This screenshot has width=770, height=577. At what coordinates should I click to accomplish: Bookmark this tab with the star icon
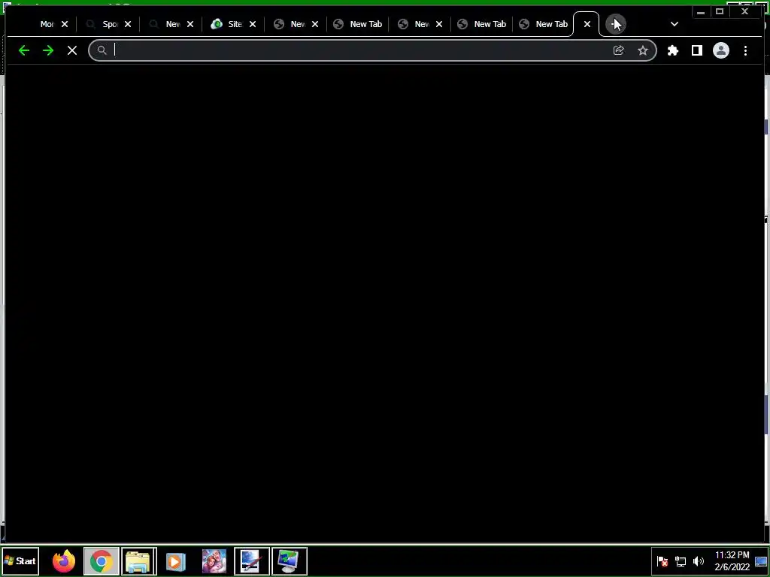click(x=643, y=50)
